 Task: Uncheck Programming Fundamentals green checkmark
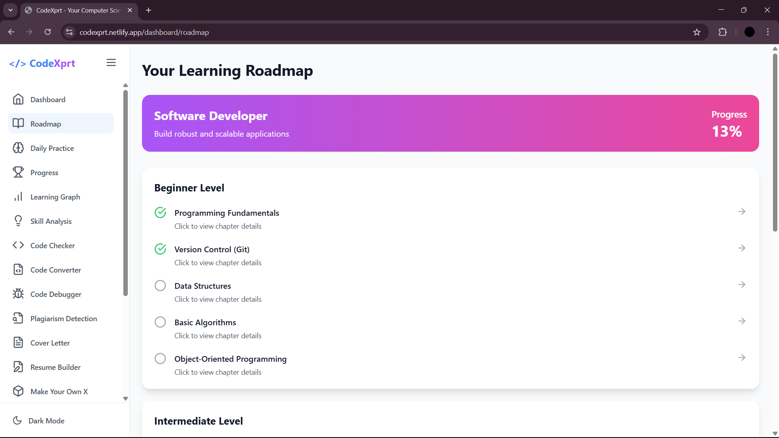click(x=160, y=213)
